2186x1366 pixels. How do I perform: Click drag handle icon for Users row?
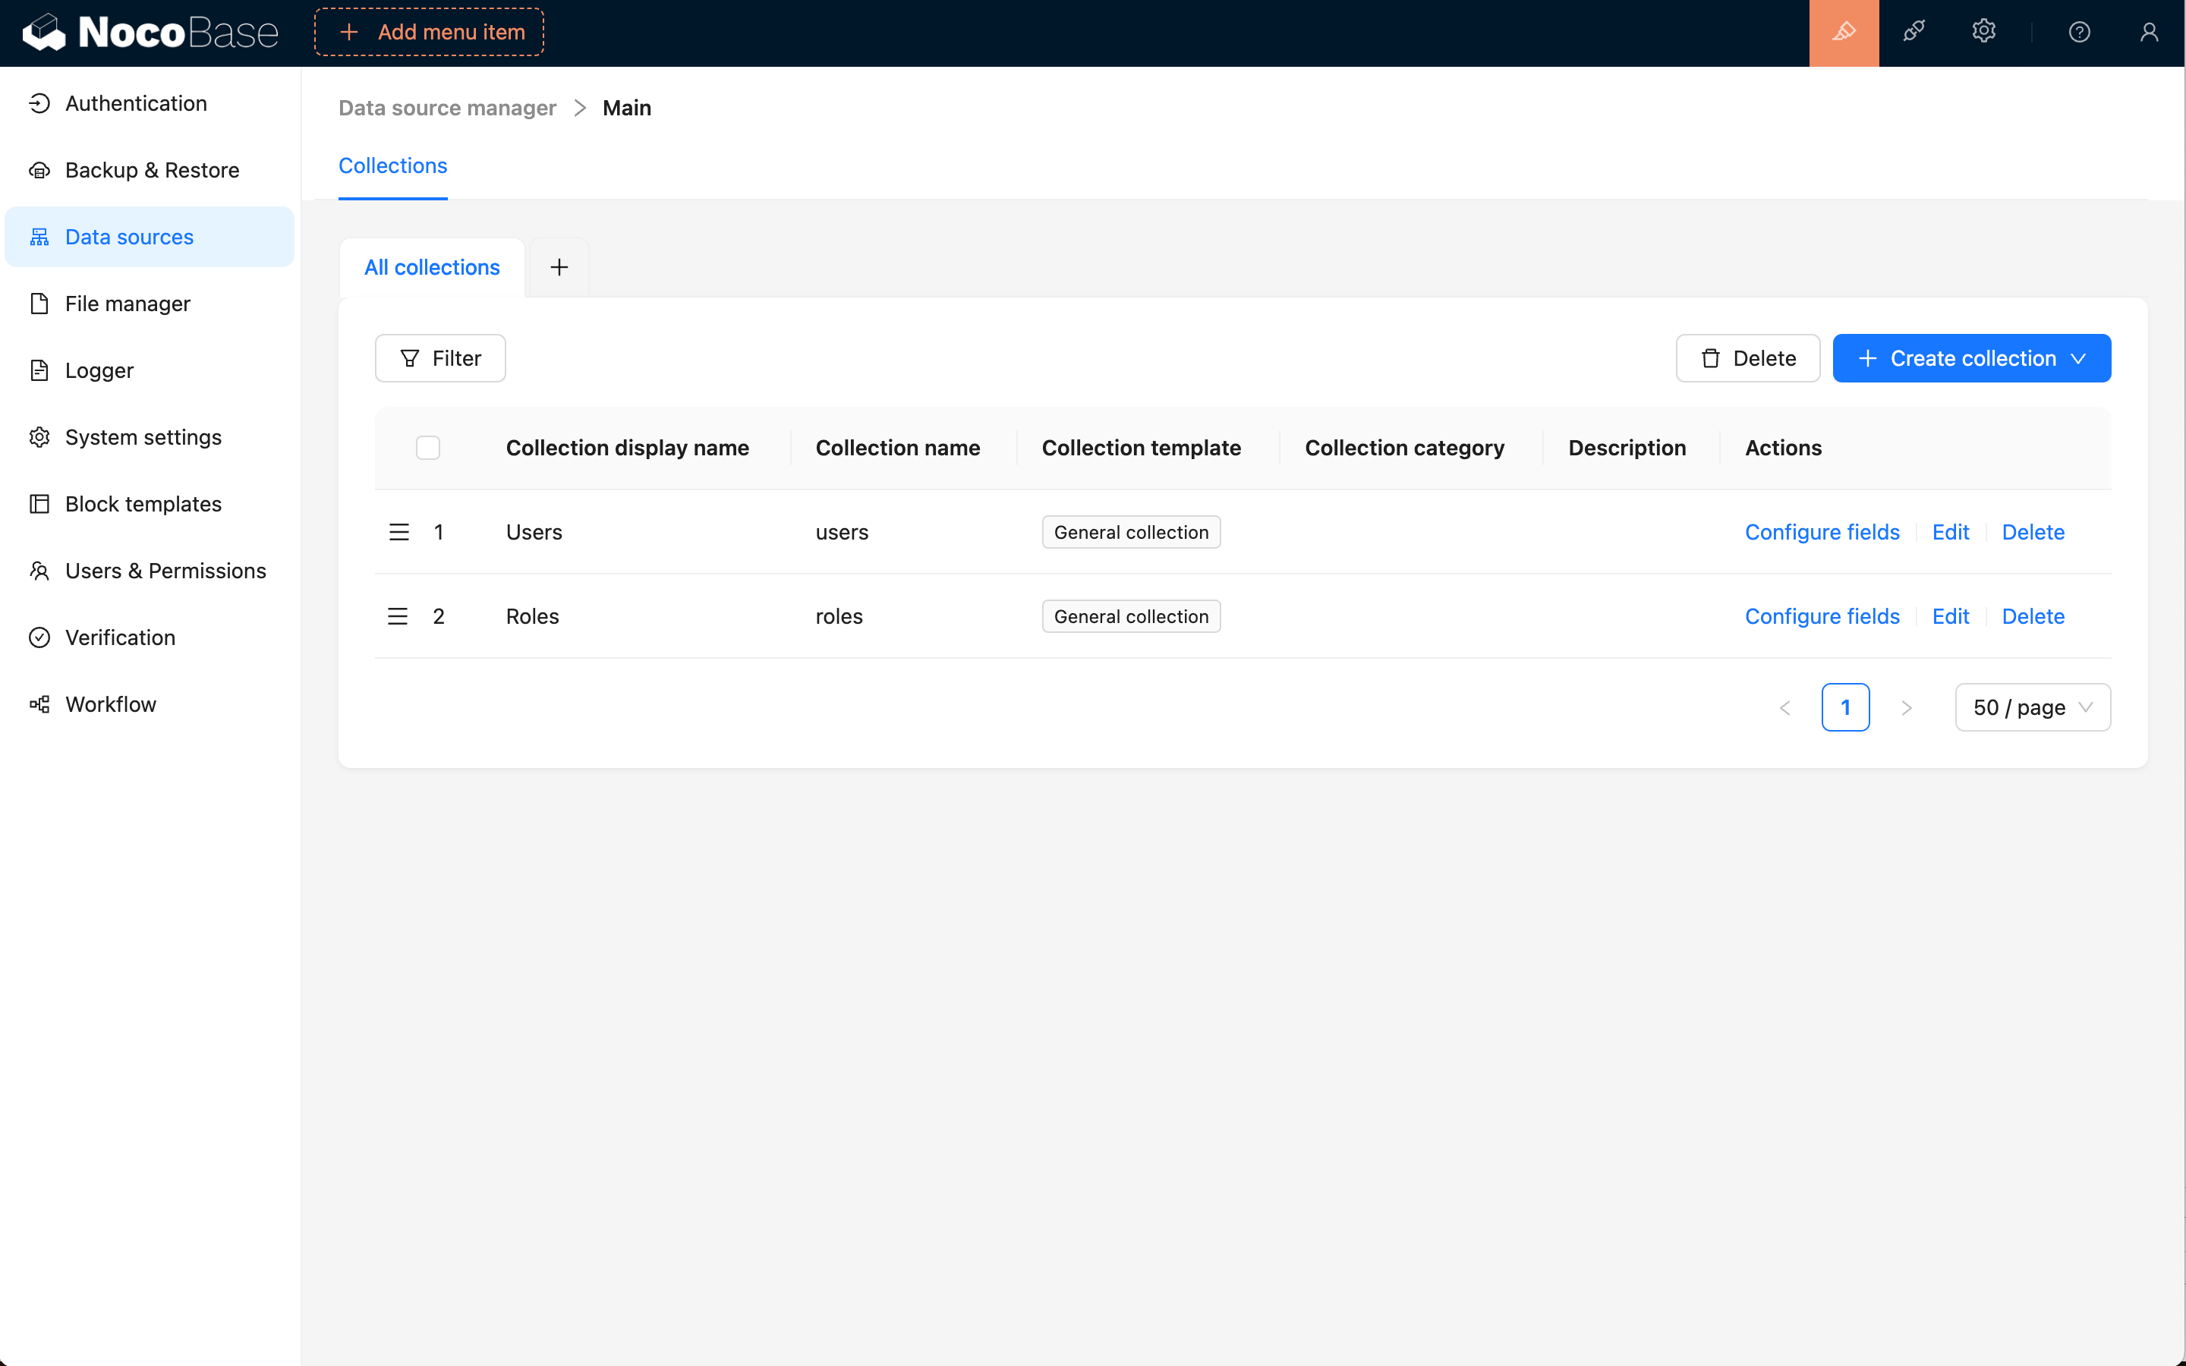point(398,532)
